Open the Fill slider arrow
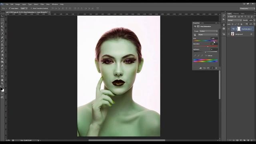 click(254, 24)
